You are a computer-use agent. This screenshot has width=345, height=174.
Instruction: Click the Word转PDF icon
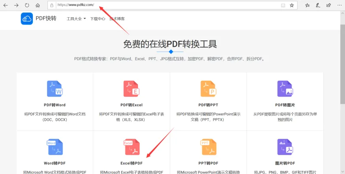tap(55, 147)
